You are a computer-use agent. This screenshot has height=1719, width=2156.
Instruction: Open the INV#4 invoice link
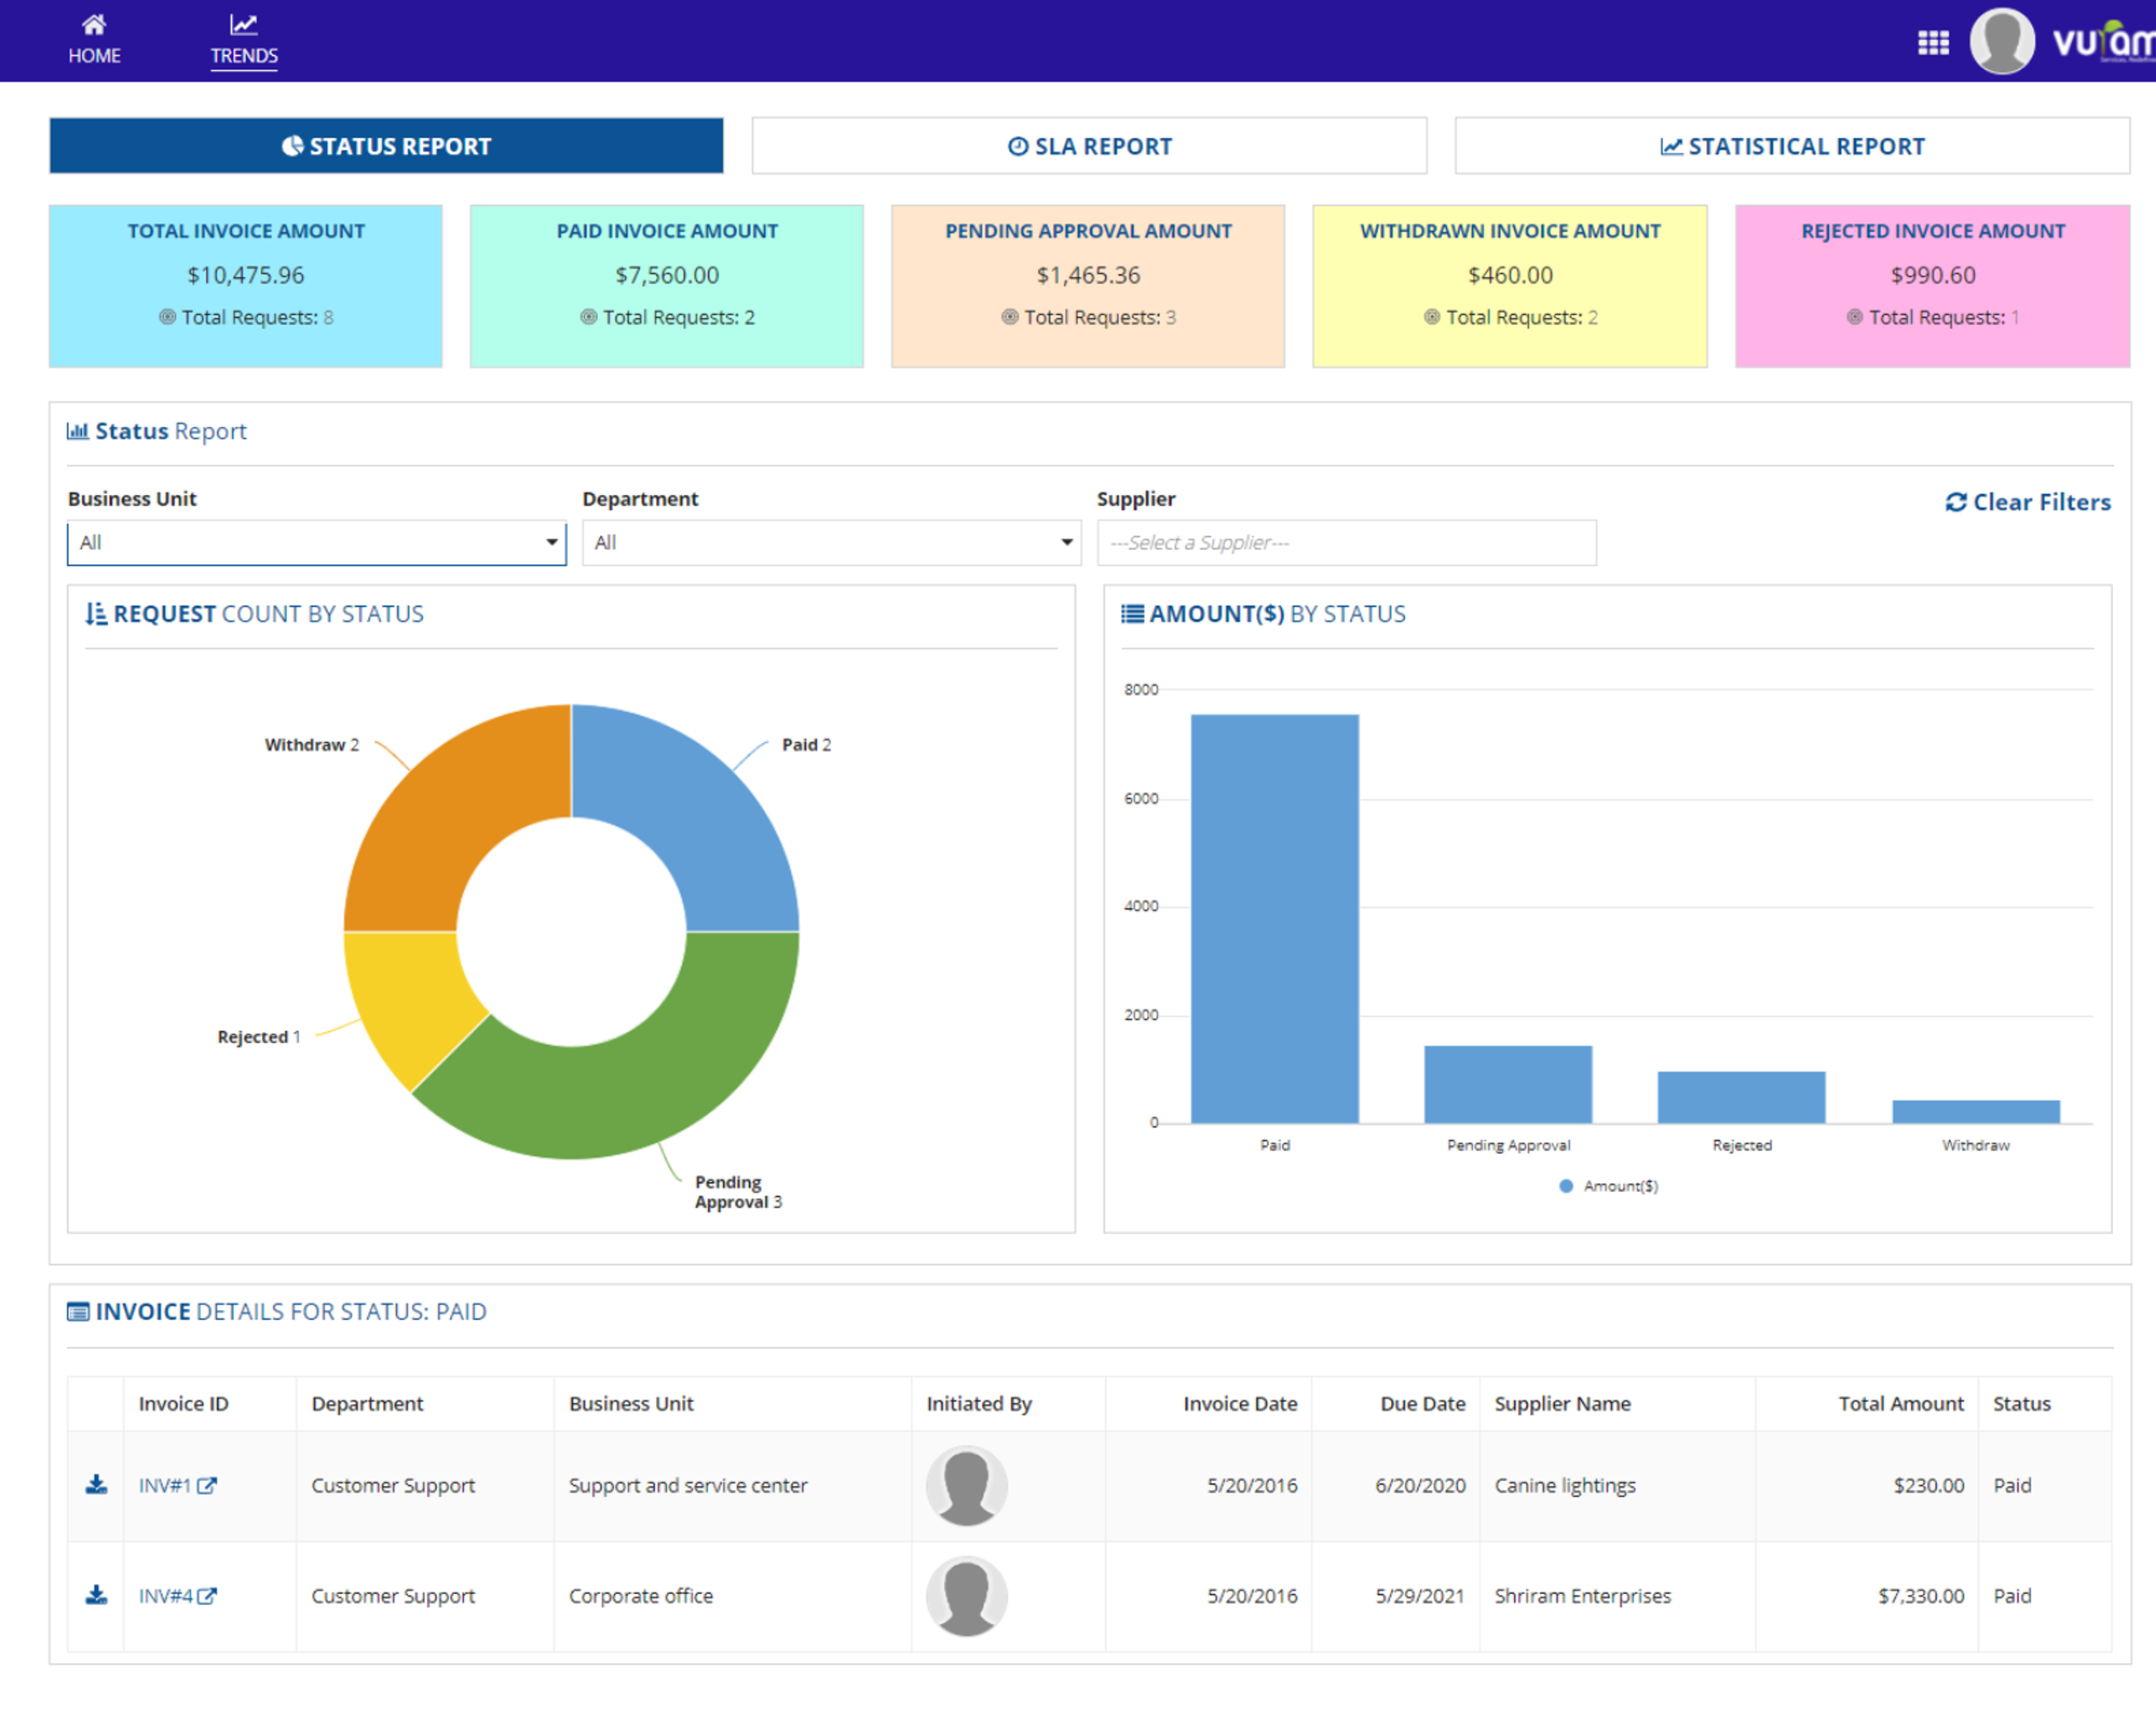[165, 1596]
